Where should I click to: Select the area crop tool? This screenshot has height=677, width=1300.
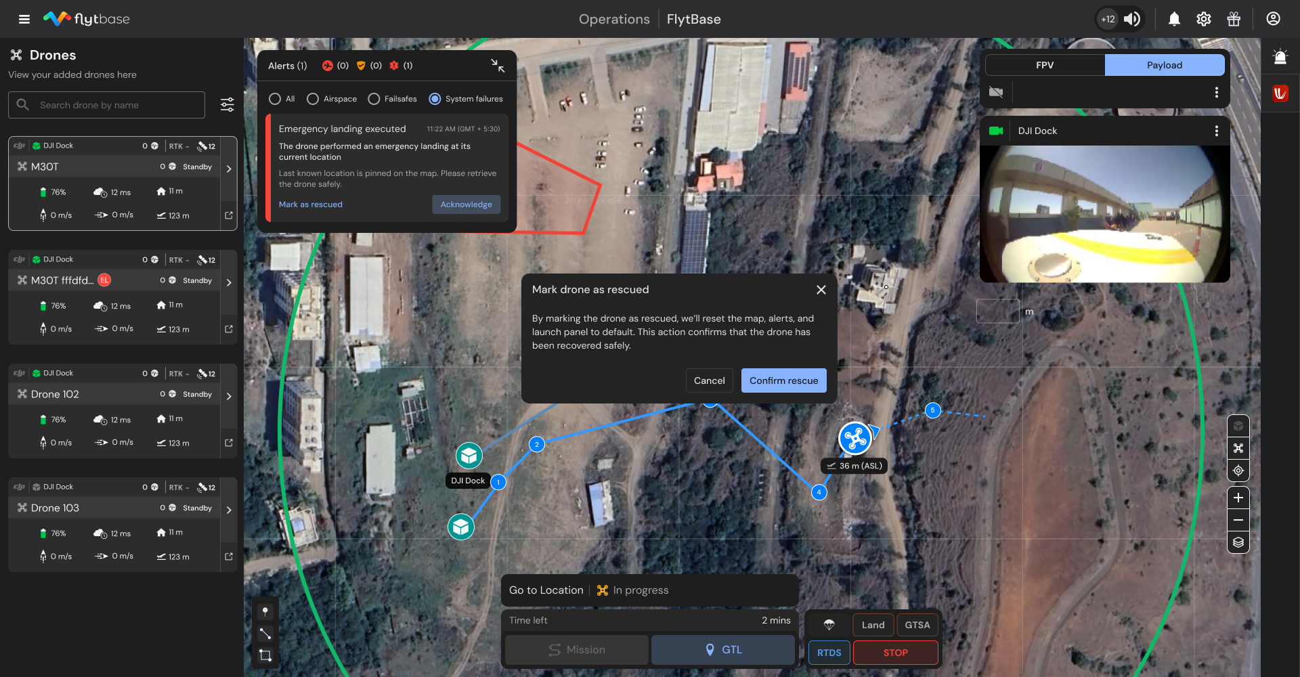point(265,655)
